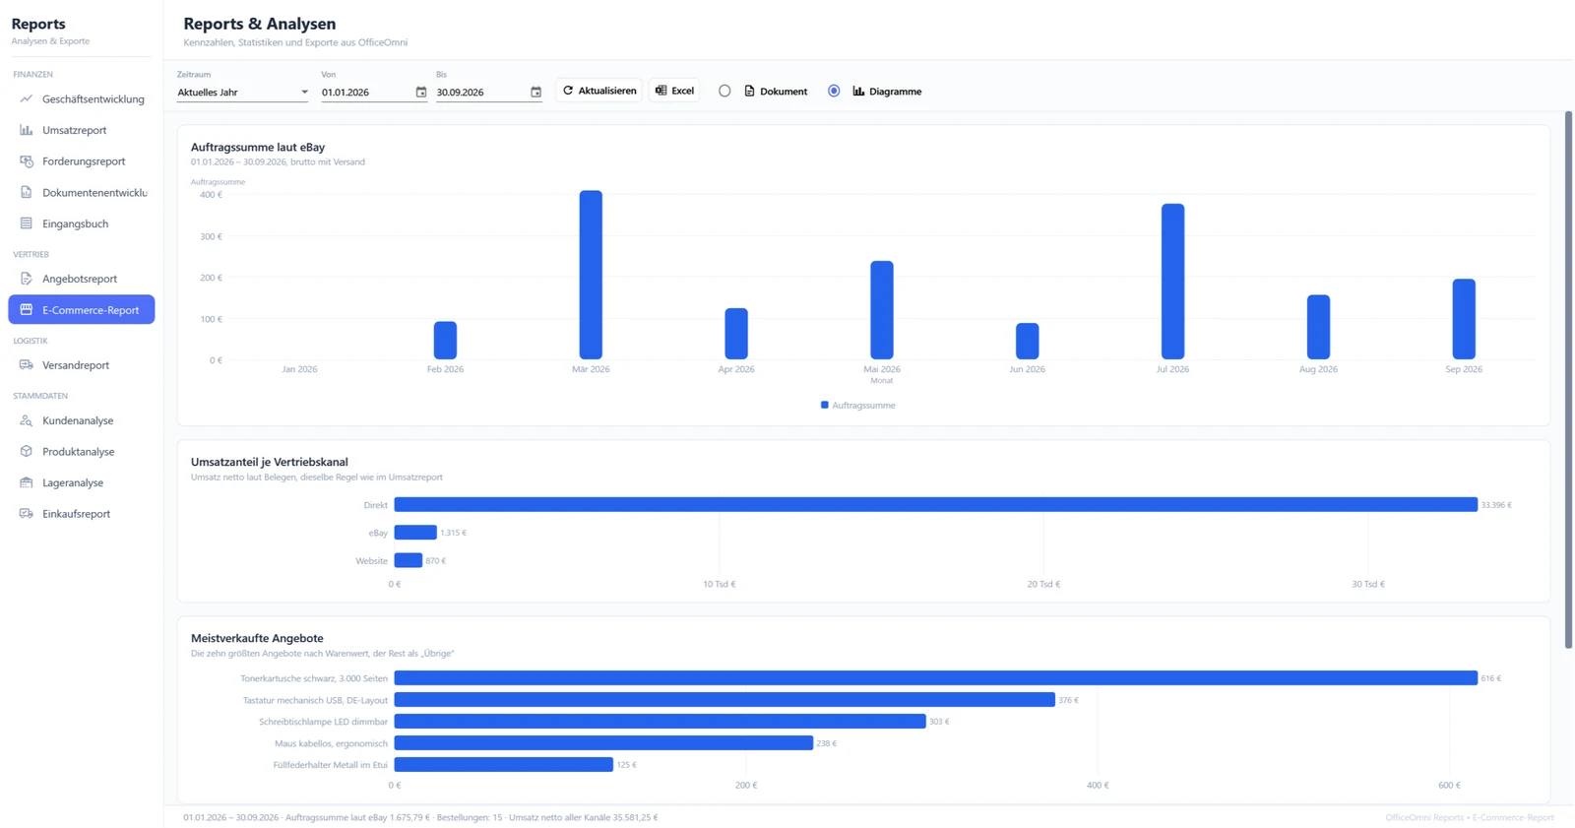
Task: Navigate to Kundenanalyse
Action: (x=82, y=420)
